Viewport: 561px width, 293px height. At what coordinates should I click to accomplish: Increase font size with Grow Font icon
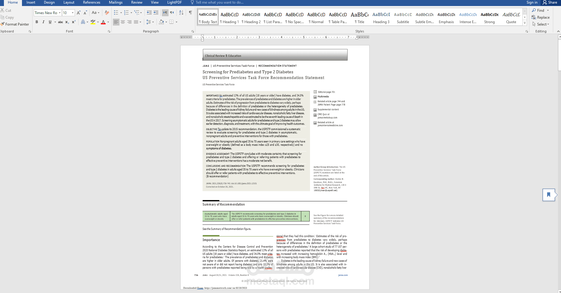point(79,13)
